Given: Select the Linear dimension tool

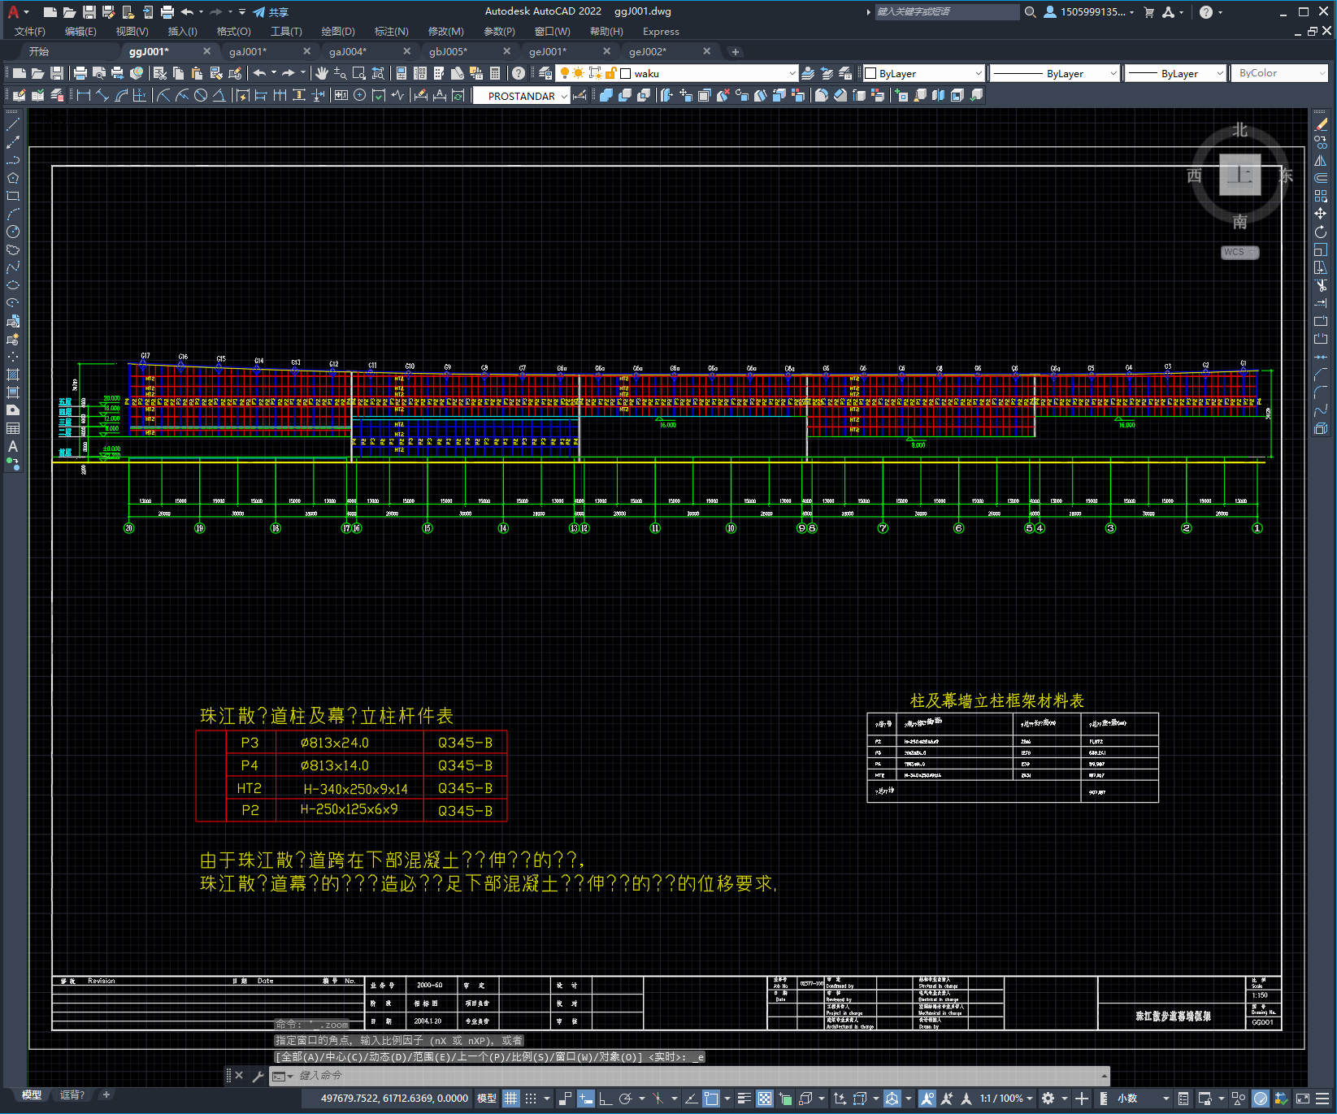Looking at the screenshot, I should [84, 95].
